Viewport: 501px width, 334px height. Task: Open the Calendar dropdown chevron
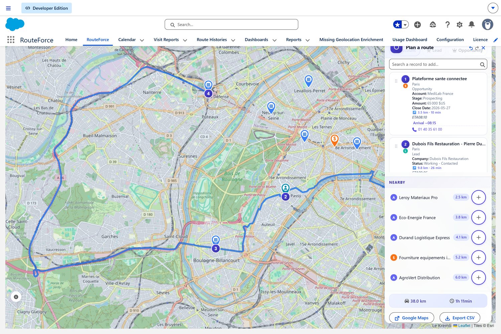[x=142, y=40]
